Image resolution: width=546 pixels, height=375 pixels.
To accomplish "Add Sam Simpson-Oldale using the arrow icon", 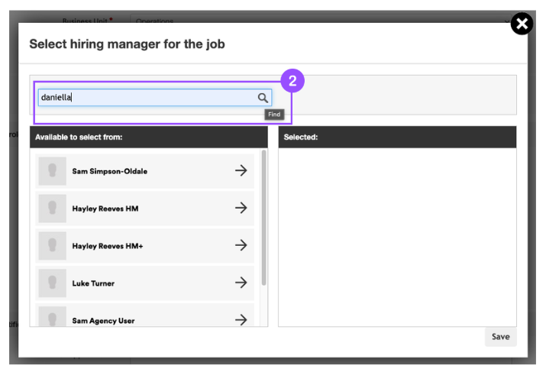I will [241, 171].
